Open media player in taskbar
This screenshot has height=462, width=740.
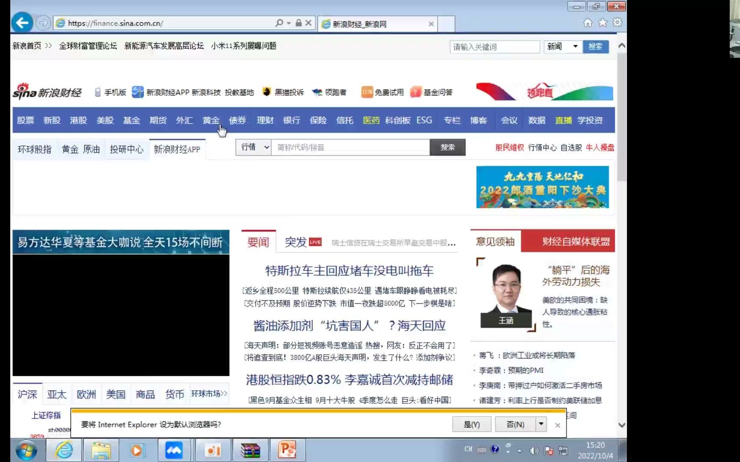pos(137,450)
